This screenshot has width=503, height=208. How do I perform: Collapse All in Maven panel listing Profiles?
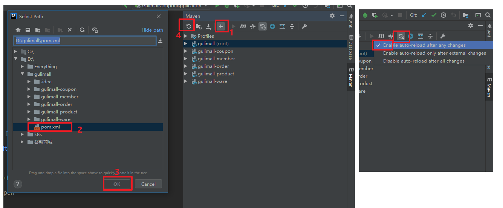[292, 26]
